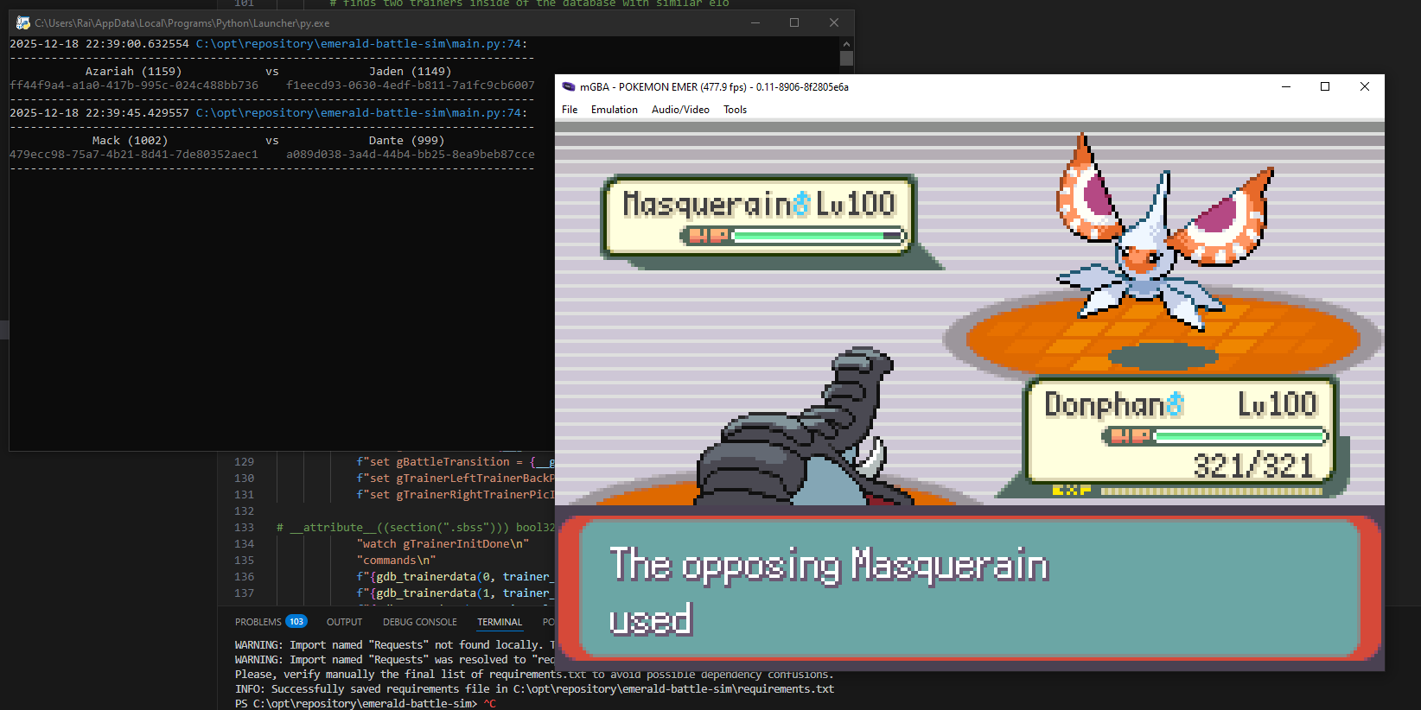Image resolution: width=1421 pixels, height=710 pixels.
Task: Open the Audio/Video menu in mGBA
Action: point(680,110)
